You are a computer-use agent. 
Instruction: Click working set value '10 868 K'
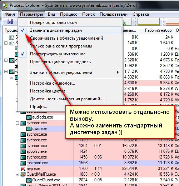(166, 77)
